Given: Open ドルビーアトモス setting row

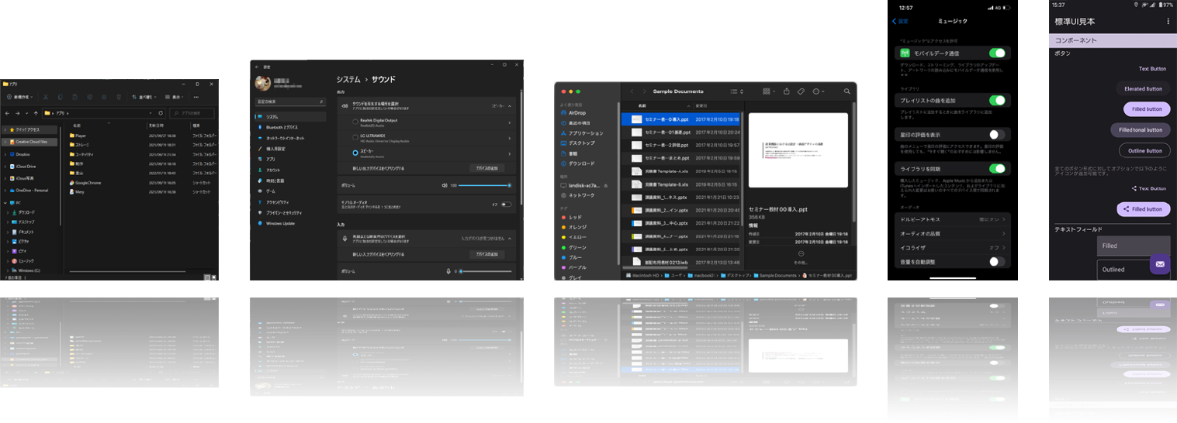Looking at the screenshot, I should click(952, 220).
